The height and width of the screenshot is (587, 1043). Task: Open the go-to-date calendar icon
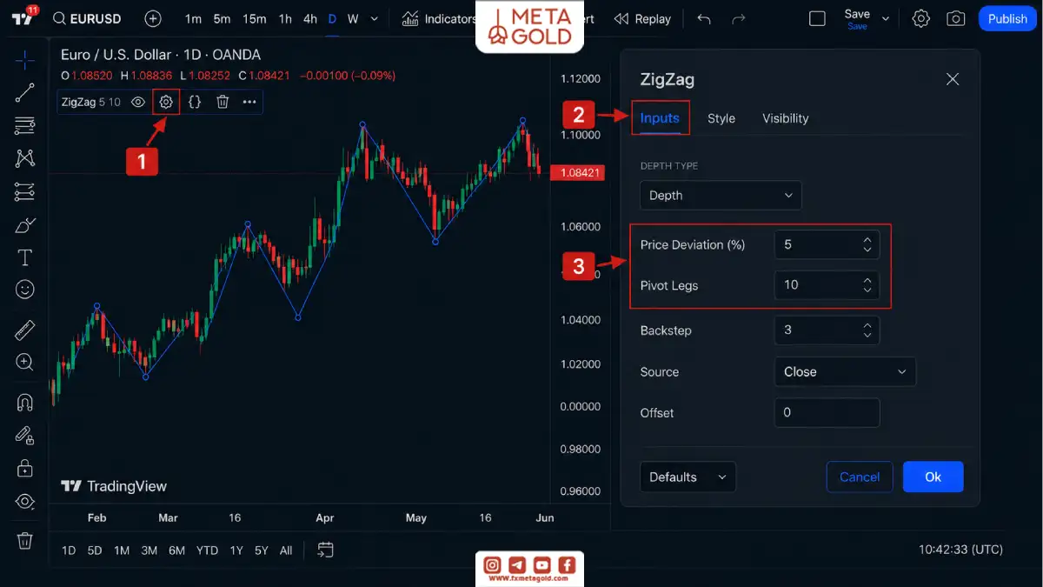click(x=325, y=550)
